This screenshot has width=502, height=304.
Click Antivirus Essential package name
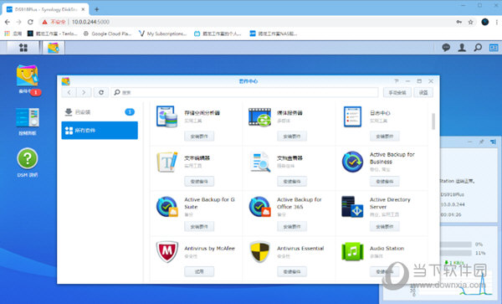click(300, 249)
